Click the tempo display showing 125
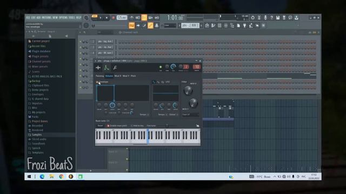 122,18
